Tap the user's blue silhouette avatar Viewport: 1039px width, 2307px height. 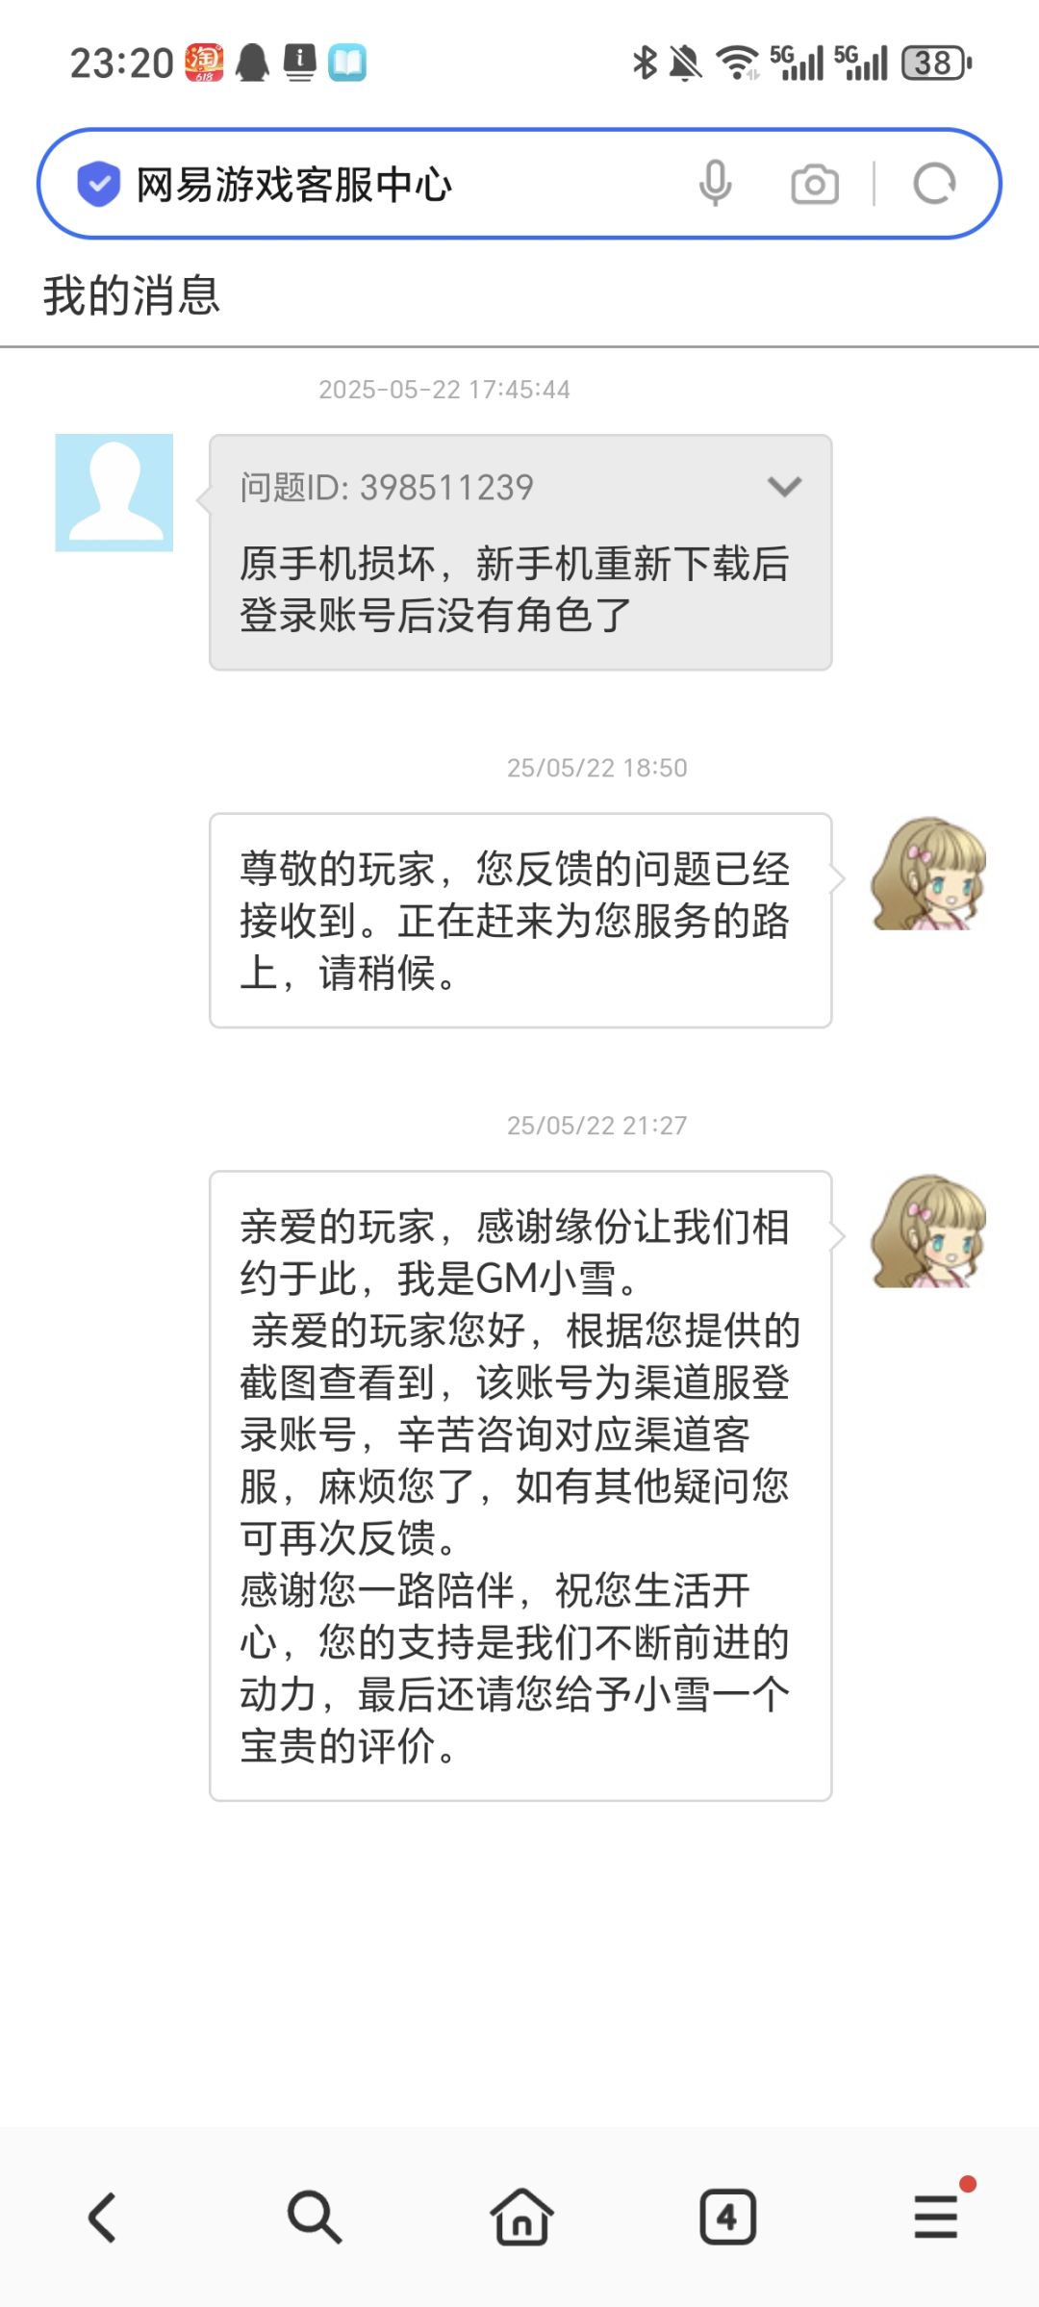pos(114,493)
